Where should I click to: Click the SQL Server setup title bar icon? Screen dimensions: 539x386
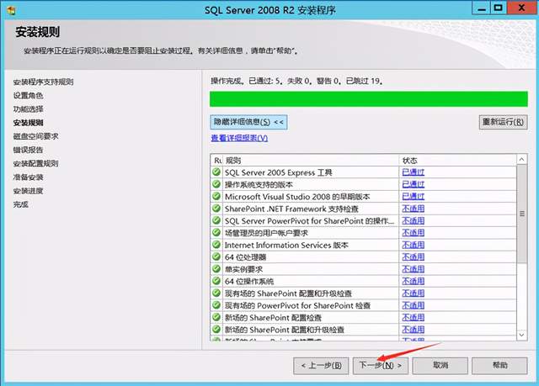(x=11, y=10)
